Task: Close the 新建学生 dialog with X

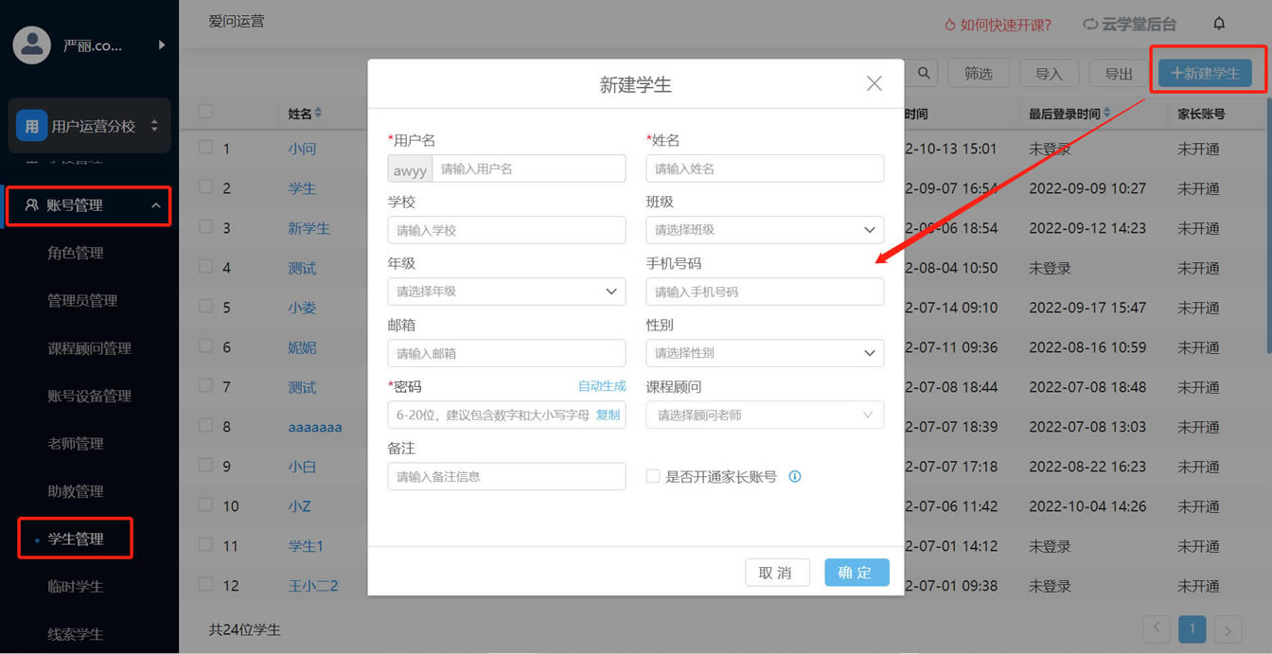Action: click(x=874, y=83)
